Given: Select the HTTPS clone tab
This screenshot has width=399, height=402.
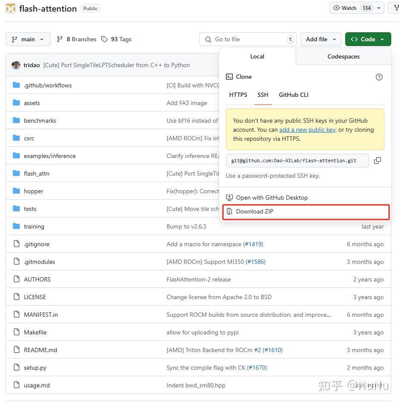Looking at the screenshot, I should tap(238, 95).
